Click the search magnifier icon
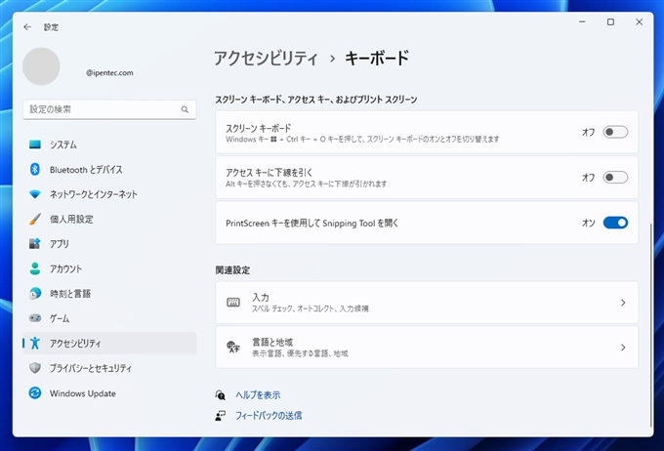Viewport: 664px width, 451px height. click(185, 109)
